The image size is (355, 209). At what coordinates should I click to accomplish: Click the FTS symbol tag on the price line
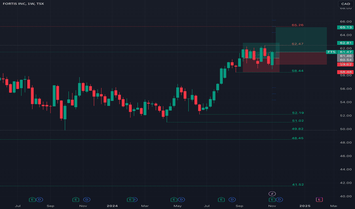pyautogui.click(x=331, y=52)
